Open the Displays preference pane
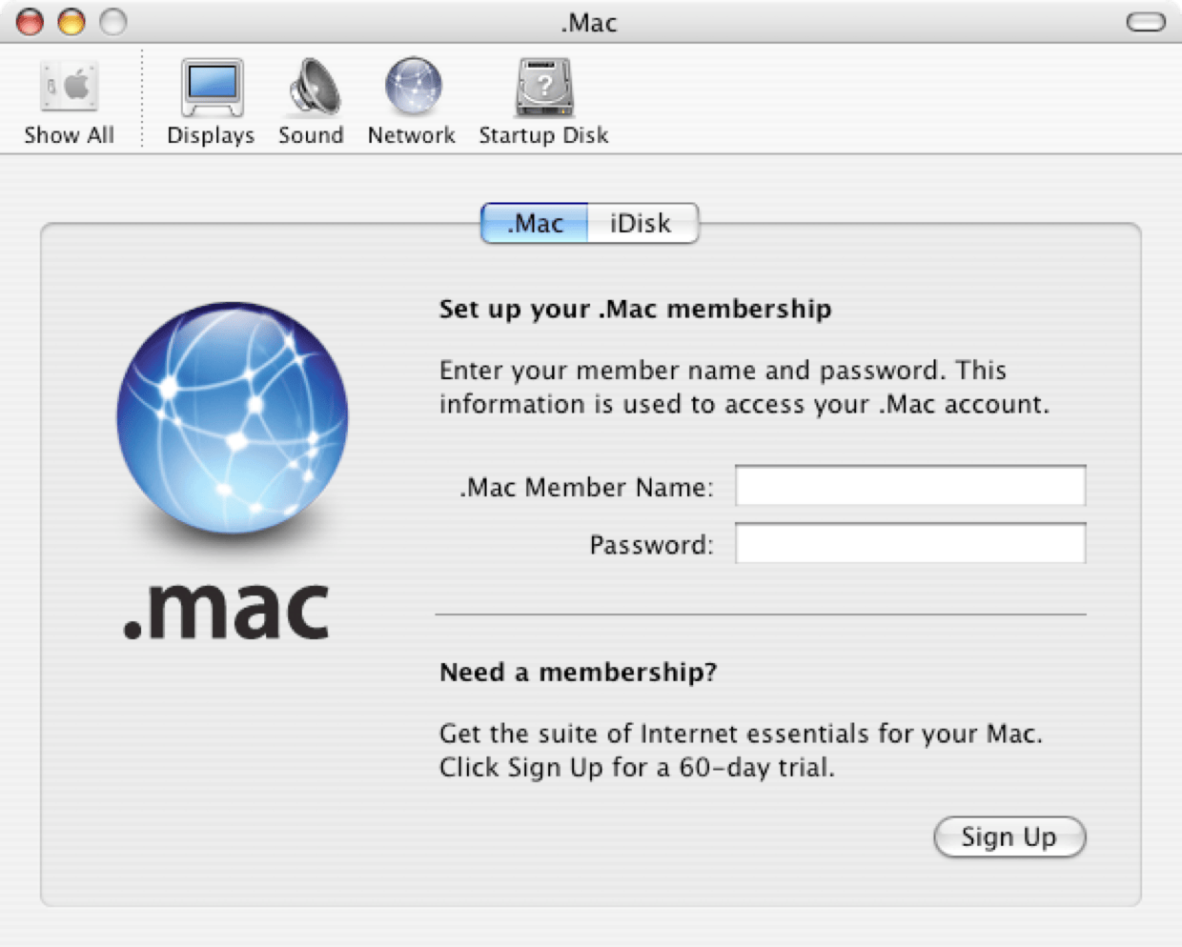The width and height of the screenshot is (1182, 947). tap(211, 102)
